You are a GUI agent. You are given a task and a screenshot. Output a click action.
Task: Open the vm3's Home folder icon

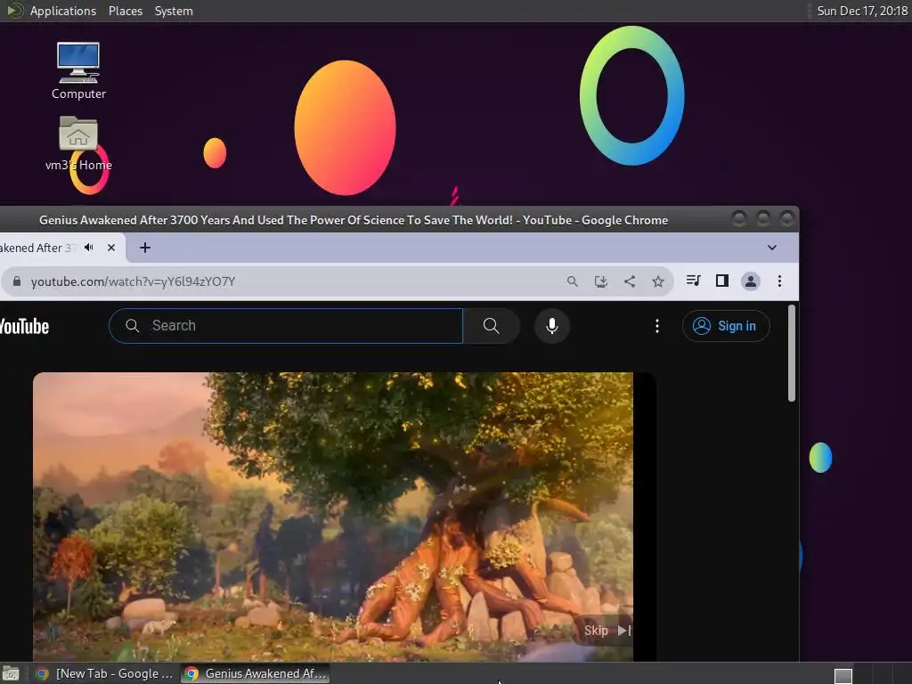tap(78, 143)
